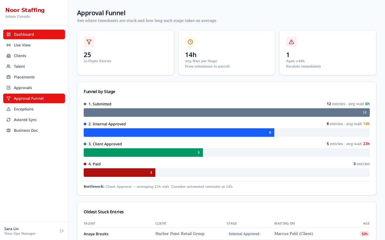The height and width of the screenshot is (240, 385).
Task: Click the Approvals checkbox icon
Action: (9, 88)
